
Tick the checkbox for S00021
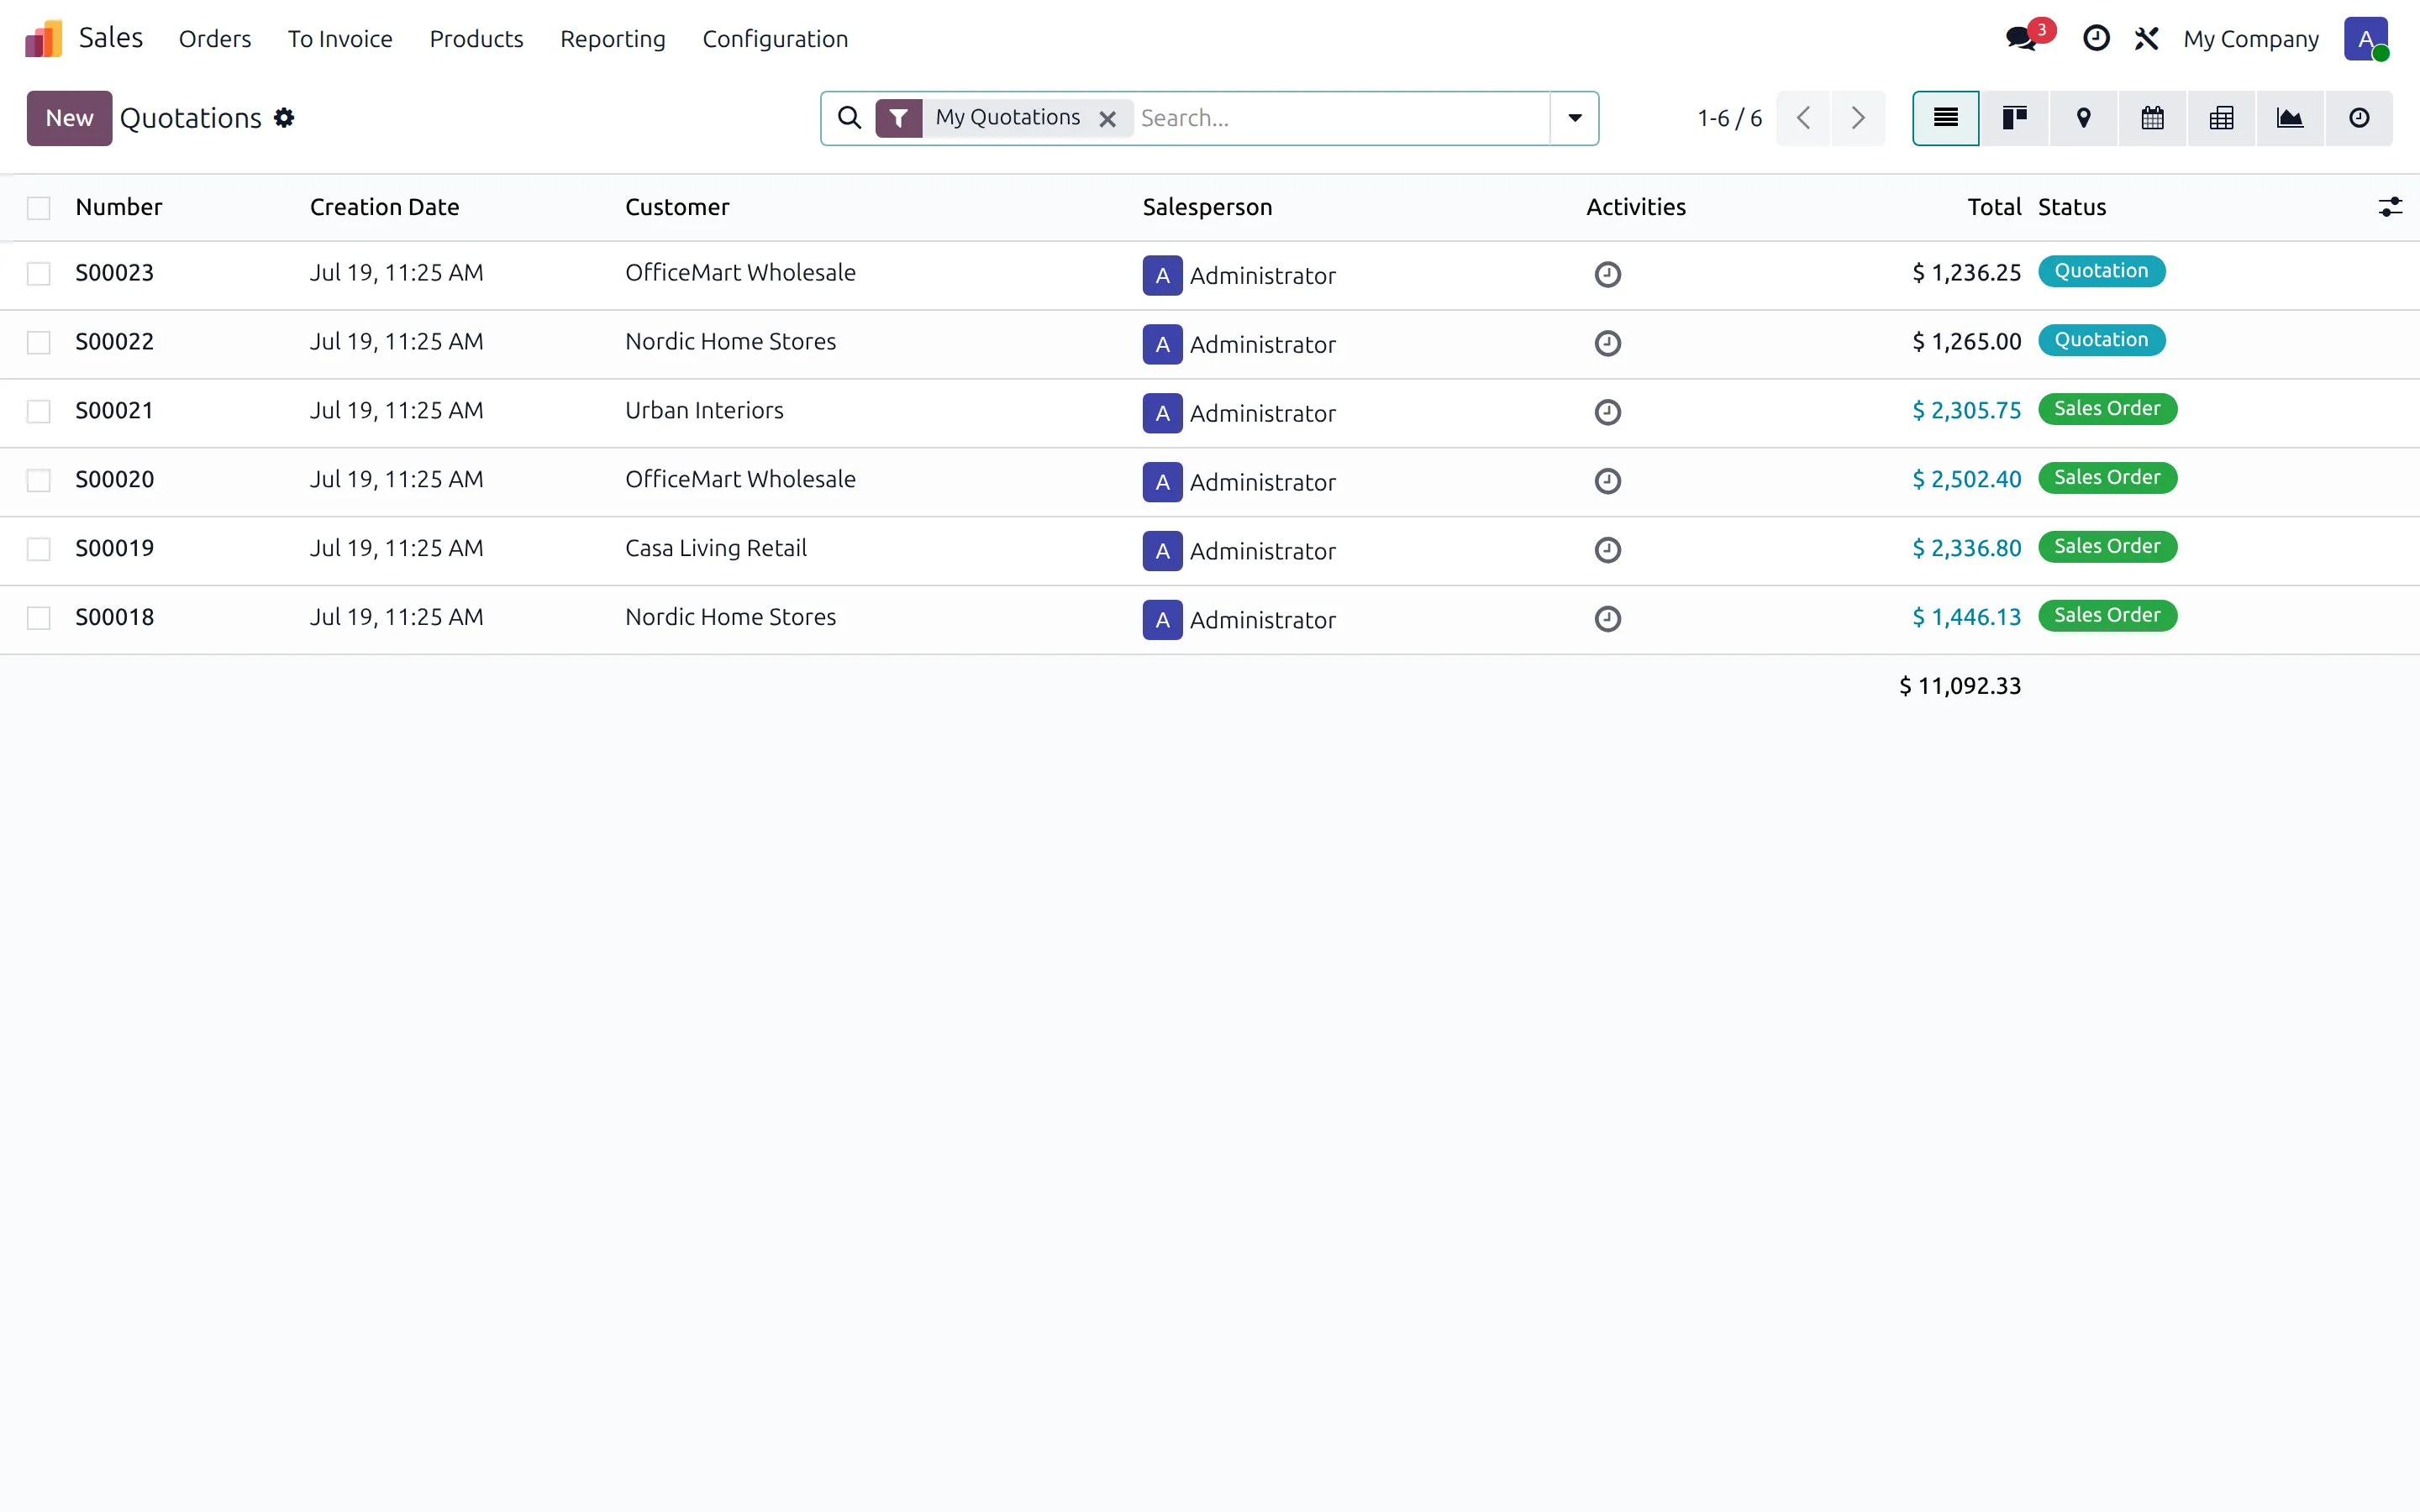tap(39, 412)
